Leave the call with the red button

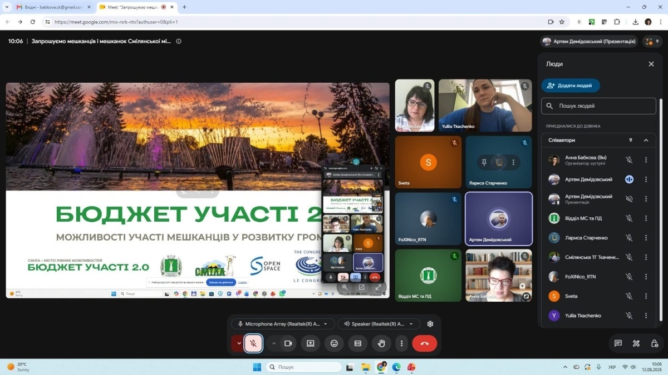click(x=425, y=343)
